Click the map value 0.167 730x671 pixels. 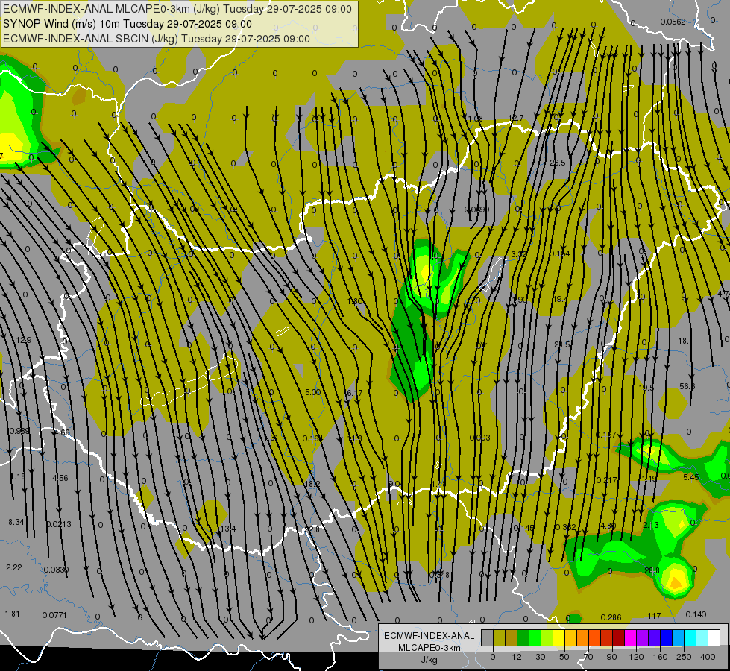coord(606,435)
